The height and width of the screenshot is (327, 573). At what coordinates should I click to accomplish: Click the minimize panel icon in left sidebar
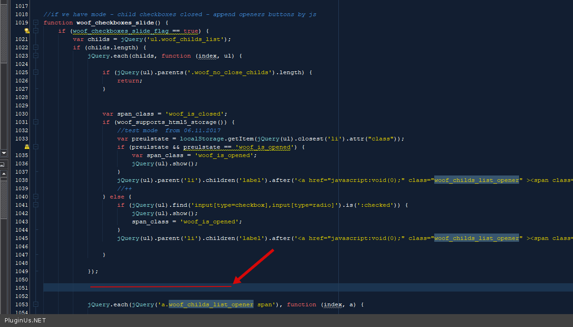pyautogui.click(x=2, y=164)
